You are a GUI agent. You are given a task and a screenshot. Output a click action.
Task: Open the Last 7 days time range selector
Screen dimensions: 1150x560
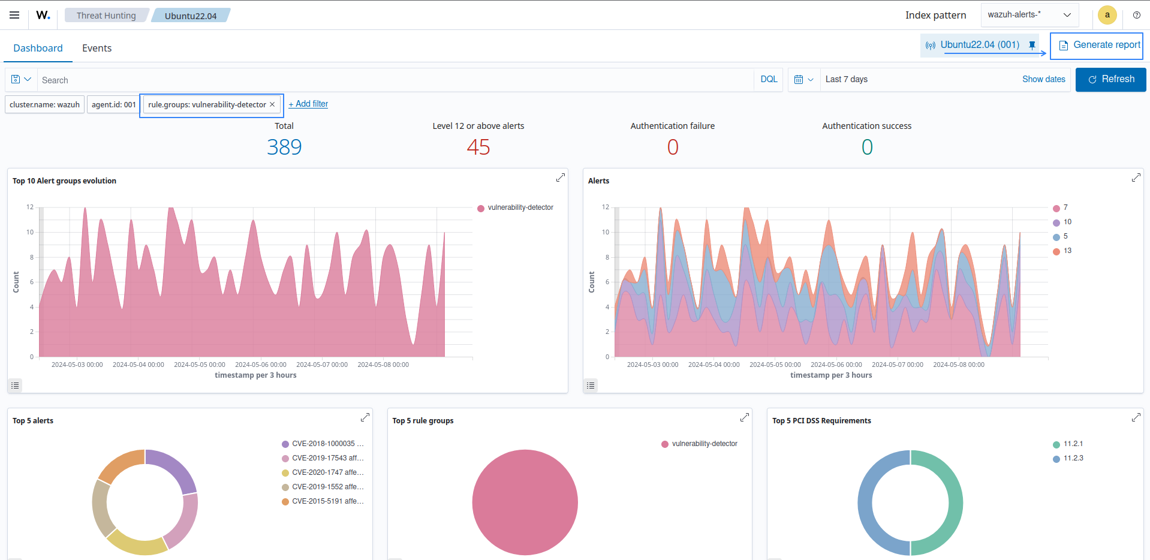[x=846, y=79]
